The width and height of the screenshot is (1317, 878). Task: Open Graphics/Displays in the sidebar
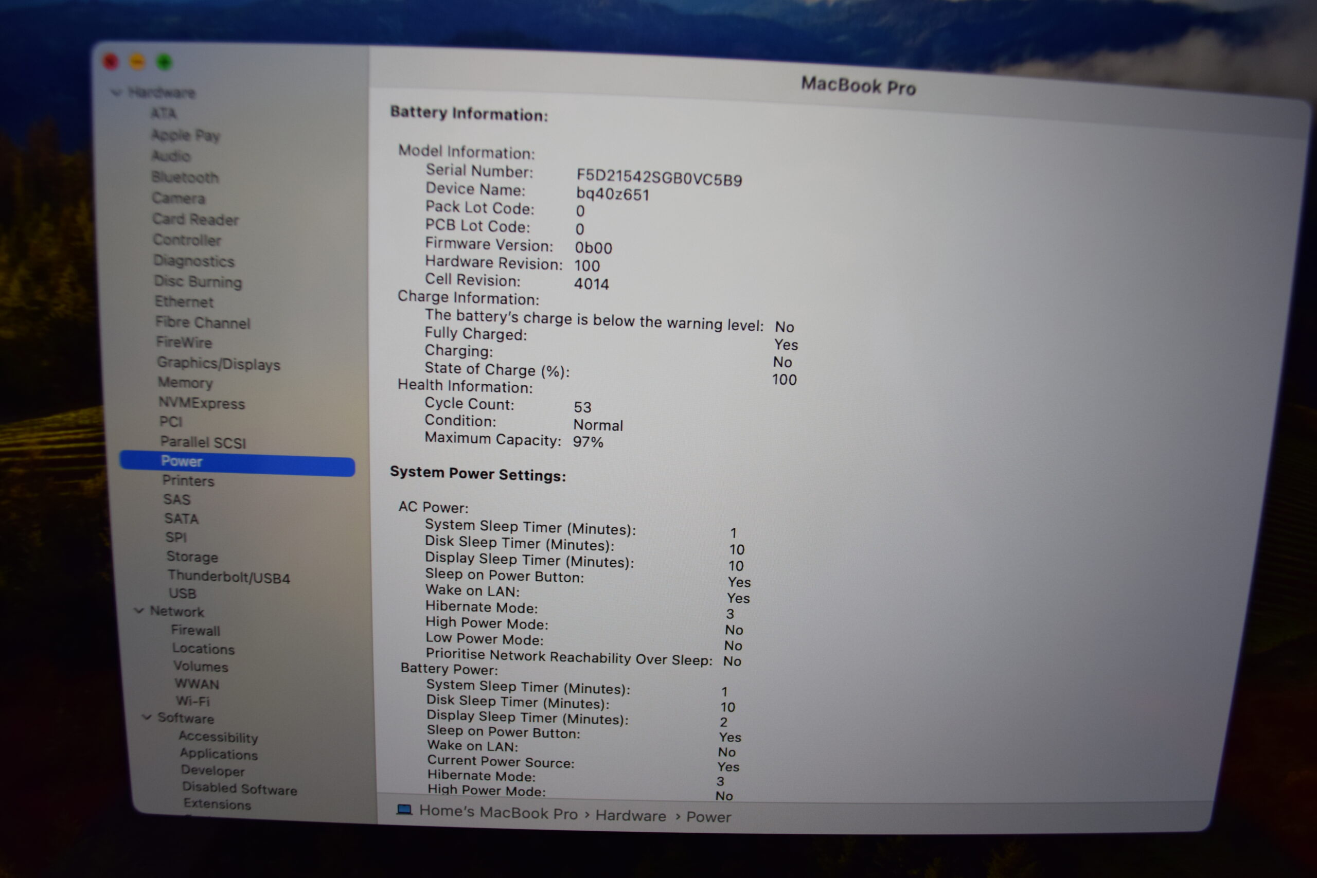click(219, 364)
